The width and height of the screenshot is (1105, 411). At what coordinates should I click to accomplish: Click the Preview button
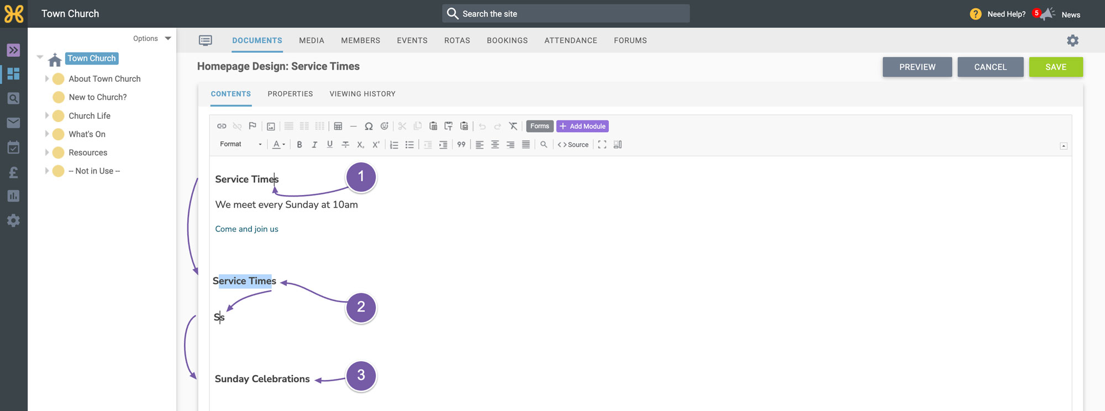coord(917,67)
